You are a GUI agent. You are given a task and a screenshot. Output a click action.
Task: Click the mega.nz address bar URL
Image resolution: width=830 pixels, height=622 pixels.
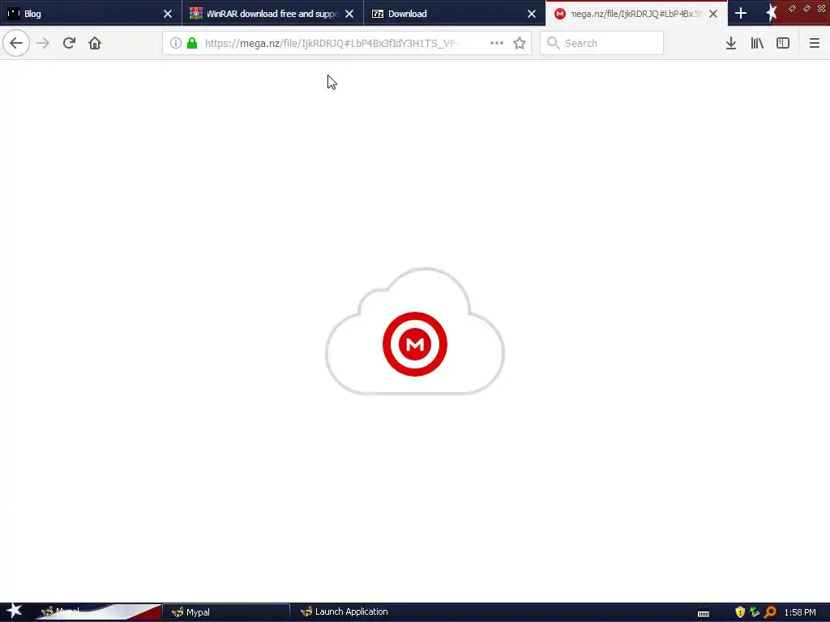pos(331,44)
